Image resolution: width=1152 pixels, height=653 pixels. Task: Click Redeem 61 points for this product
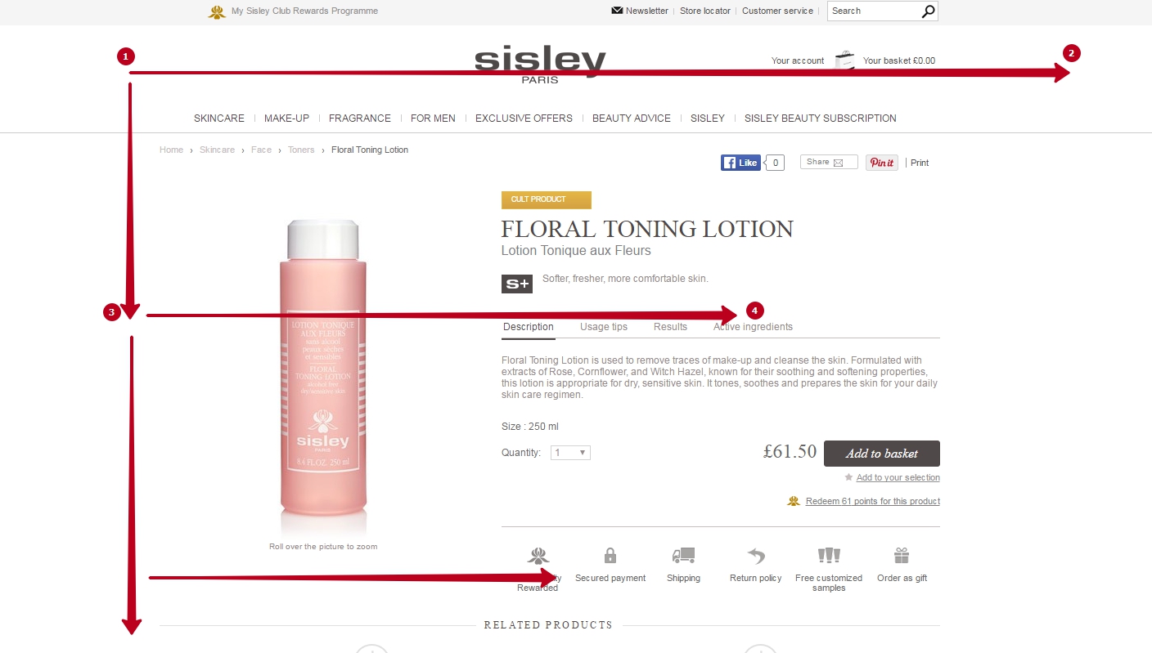[872, 501]
